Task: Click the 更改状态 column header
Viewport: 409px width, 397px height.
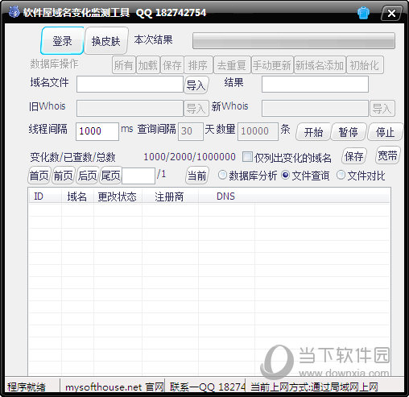Action: point(118,196)
